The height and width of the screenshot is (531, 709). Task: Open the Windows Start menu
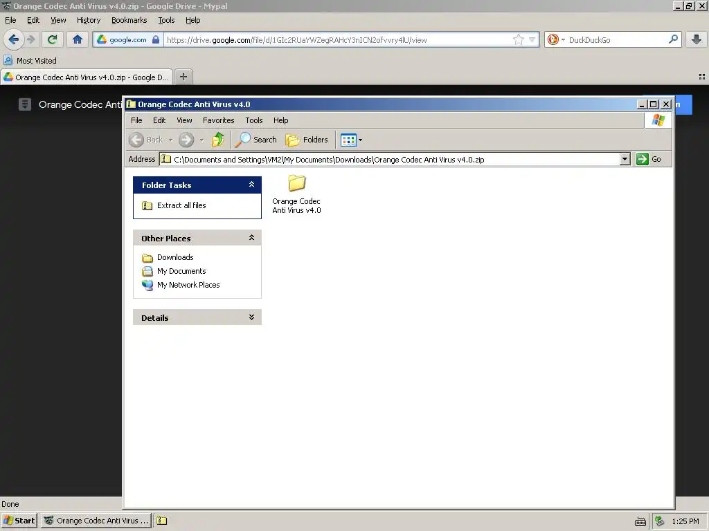pyautogui.click(x=19, y=521)
